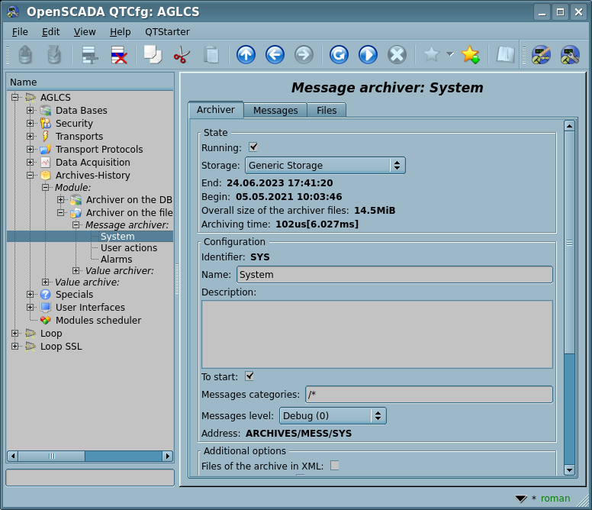
Task: Expand the Data Acquisition tree node
Action: (x=31, y=163)
